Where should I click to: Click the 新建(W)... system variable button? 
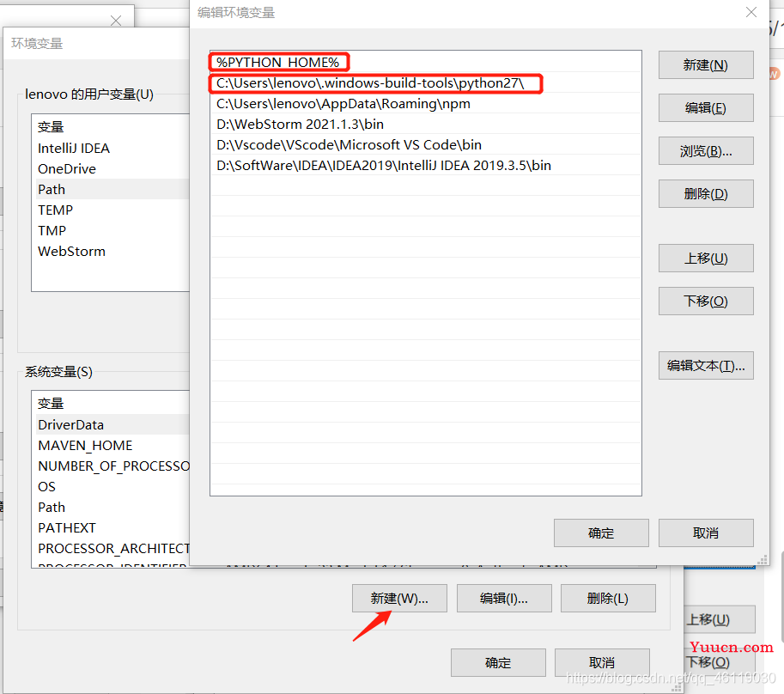pos(399,598)
